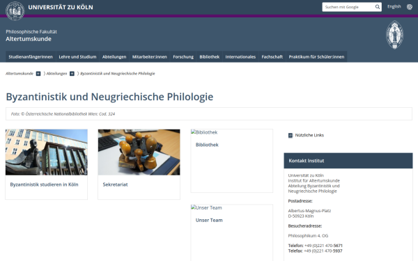The image size is (418, 261).
Task: Click the photo credit Österreichische Nationalbibliothek caption
Action: (x=63, y=114)
